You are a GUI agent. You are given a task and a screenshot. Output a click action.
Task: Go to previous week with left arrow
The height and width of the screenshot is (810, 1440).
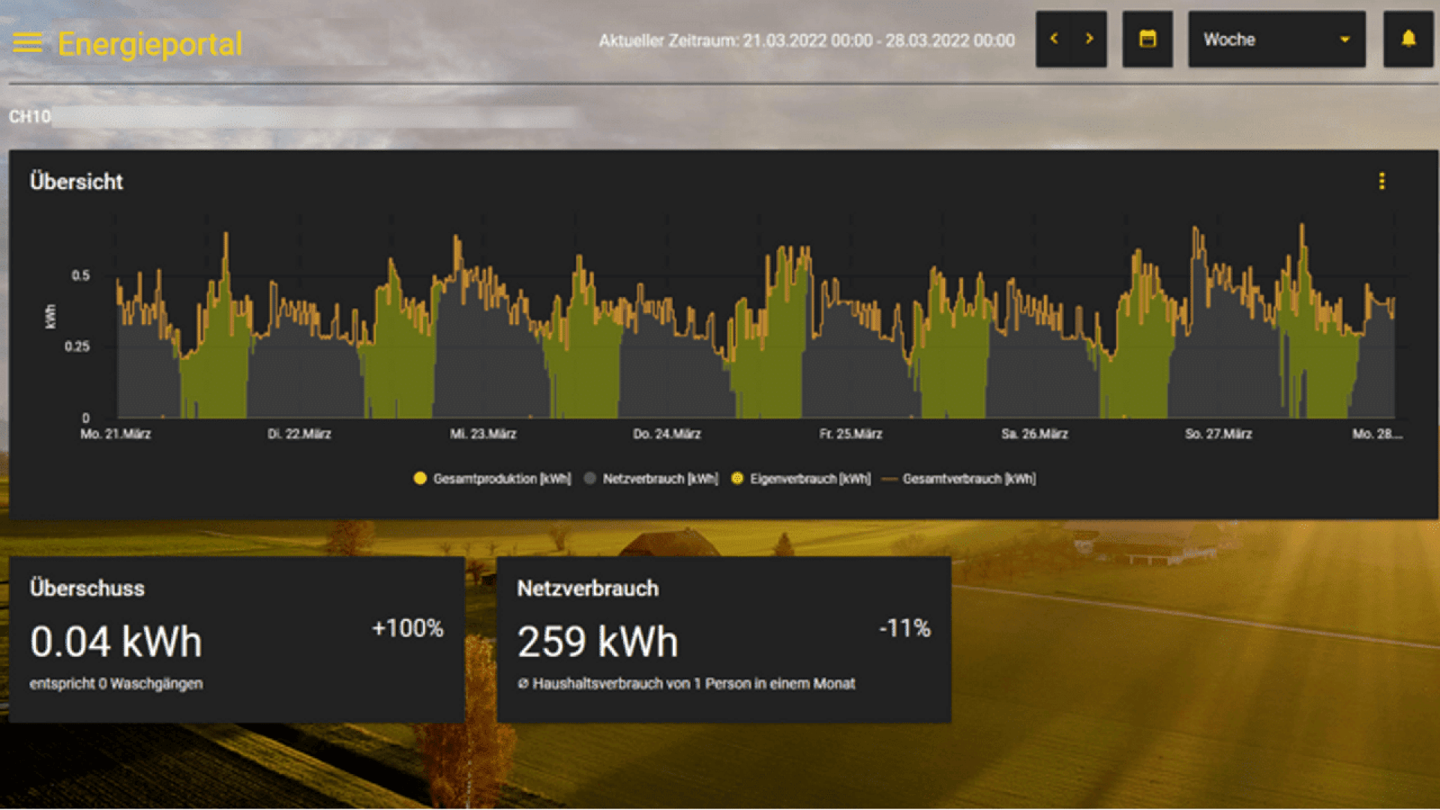coord(1054,38)
